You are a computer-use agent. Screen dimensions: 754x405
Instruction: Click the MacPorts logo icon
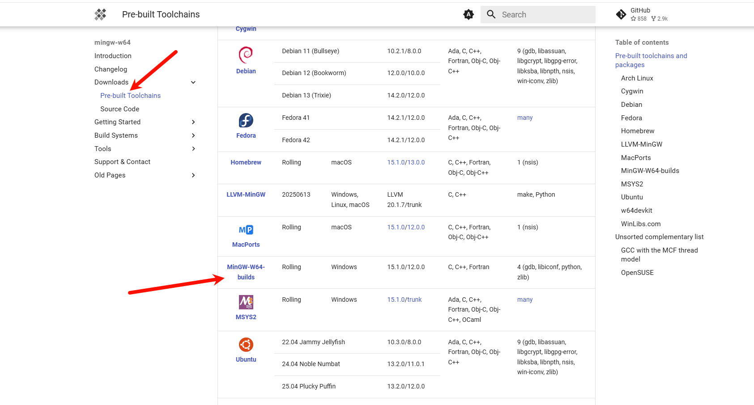246,230
